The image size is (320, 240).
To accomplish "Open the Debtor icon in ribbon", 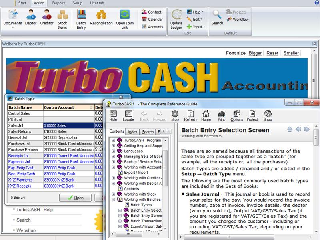I will (x=31, y=17).
